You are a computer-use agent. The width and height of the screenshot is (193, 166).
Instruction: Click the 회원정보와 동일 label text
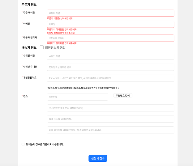[x=55, y=47]
